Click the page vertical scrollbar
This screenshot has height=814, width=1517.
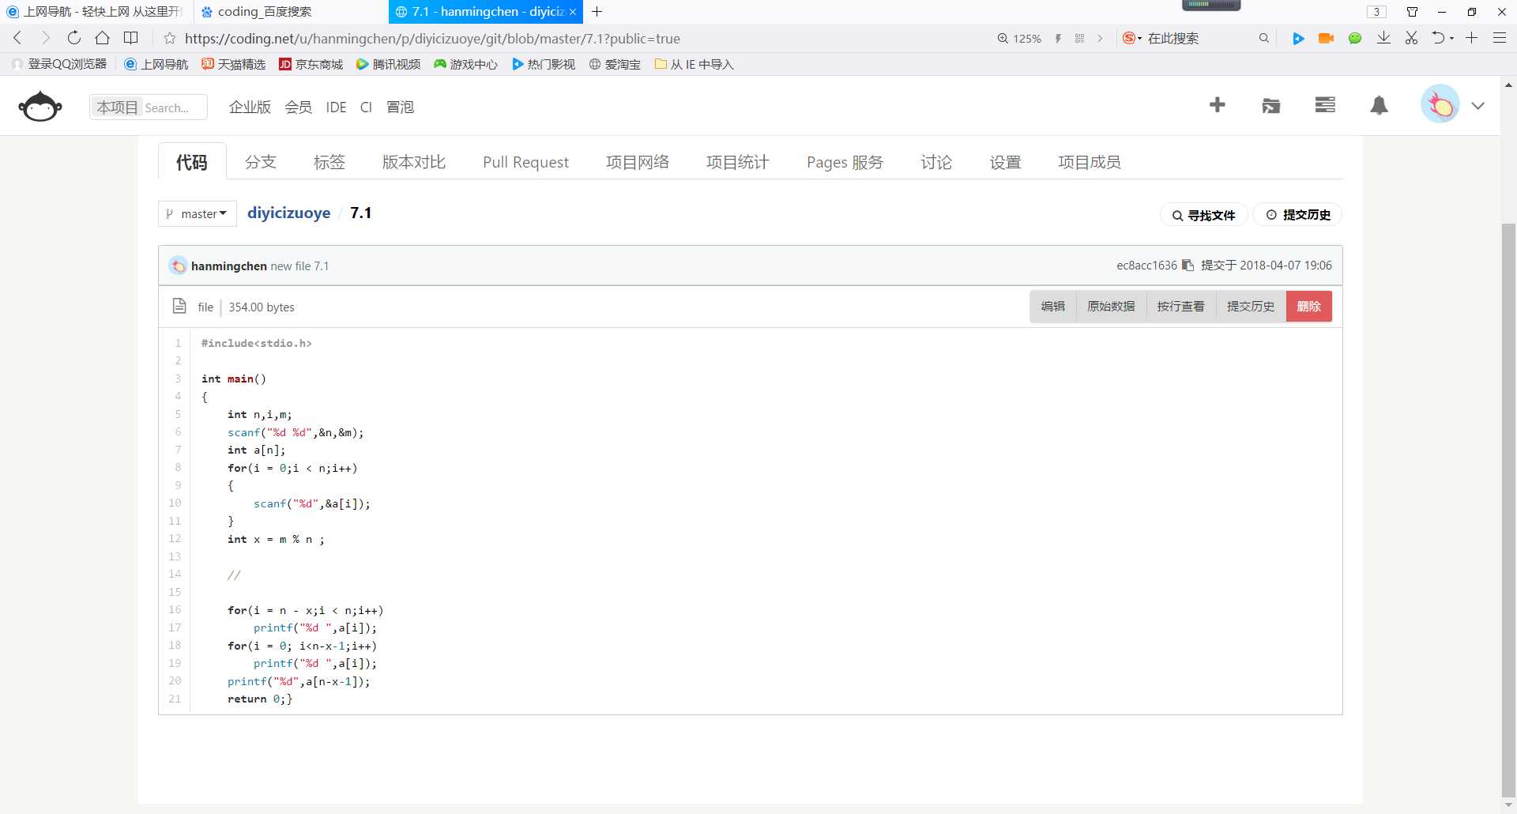tap(1508, 511)
